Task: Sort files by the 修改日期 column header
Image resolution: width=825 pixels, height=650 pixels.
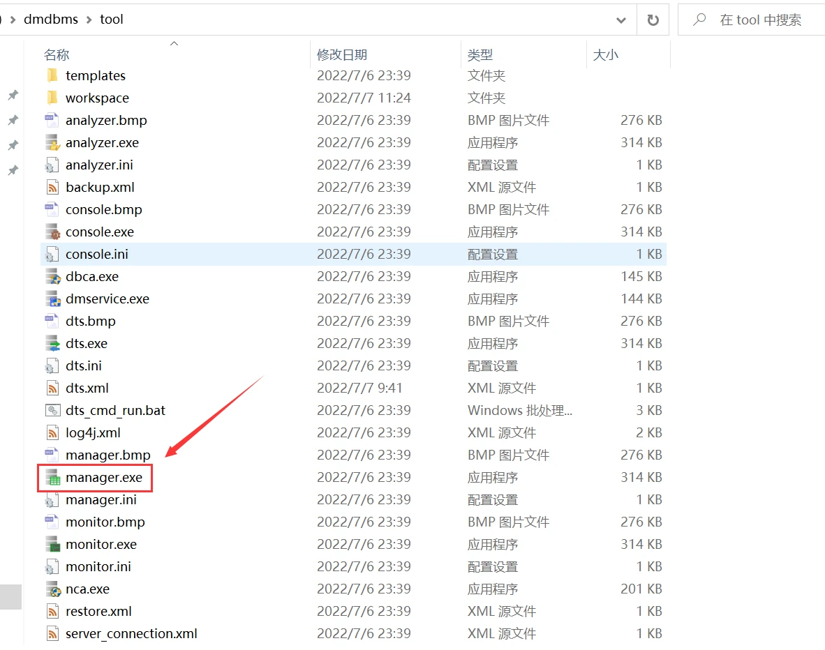Action: tap(342, 54)
